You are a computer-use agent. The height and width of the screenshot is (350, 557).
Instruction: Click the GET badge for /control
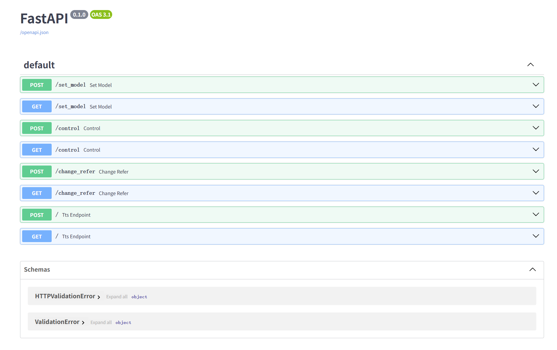(x=37, y=150)
